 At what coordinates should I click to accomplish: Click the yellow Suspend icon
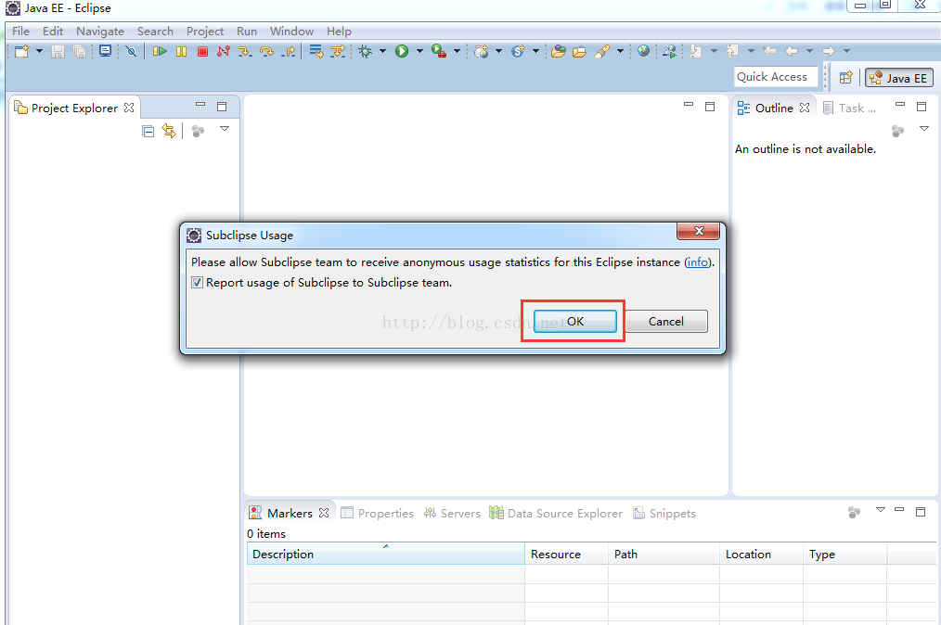pos(181,52)
